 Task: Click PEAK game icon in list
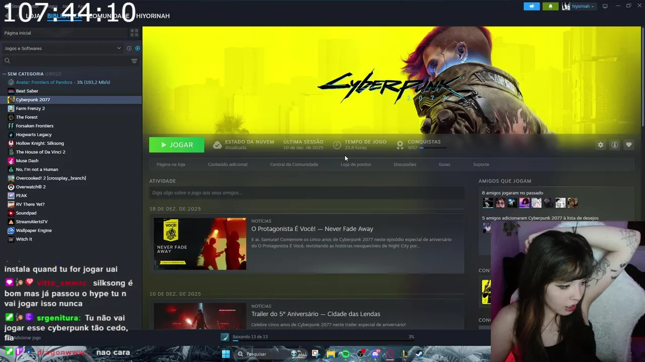pos(11,196)
